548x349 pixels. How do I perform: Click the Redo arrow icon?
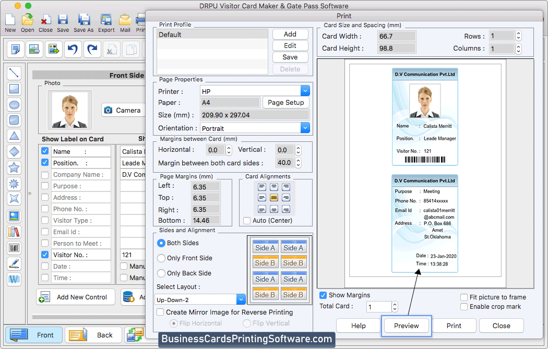[92, 49]
